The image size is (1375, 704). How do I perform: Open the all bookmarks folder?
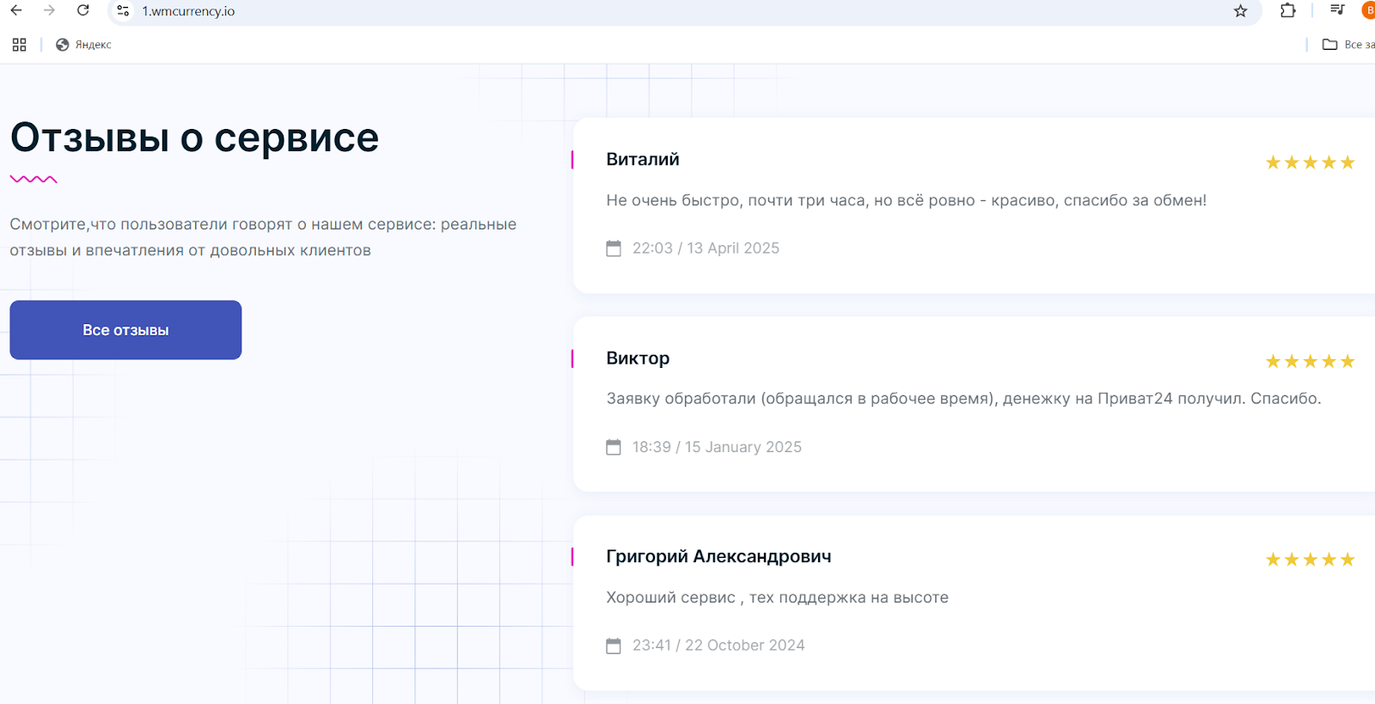1348,45
